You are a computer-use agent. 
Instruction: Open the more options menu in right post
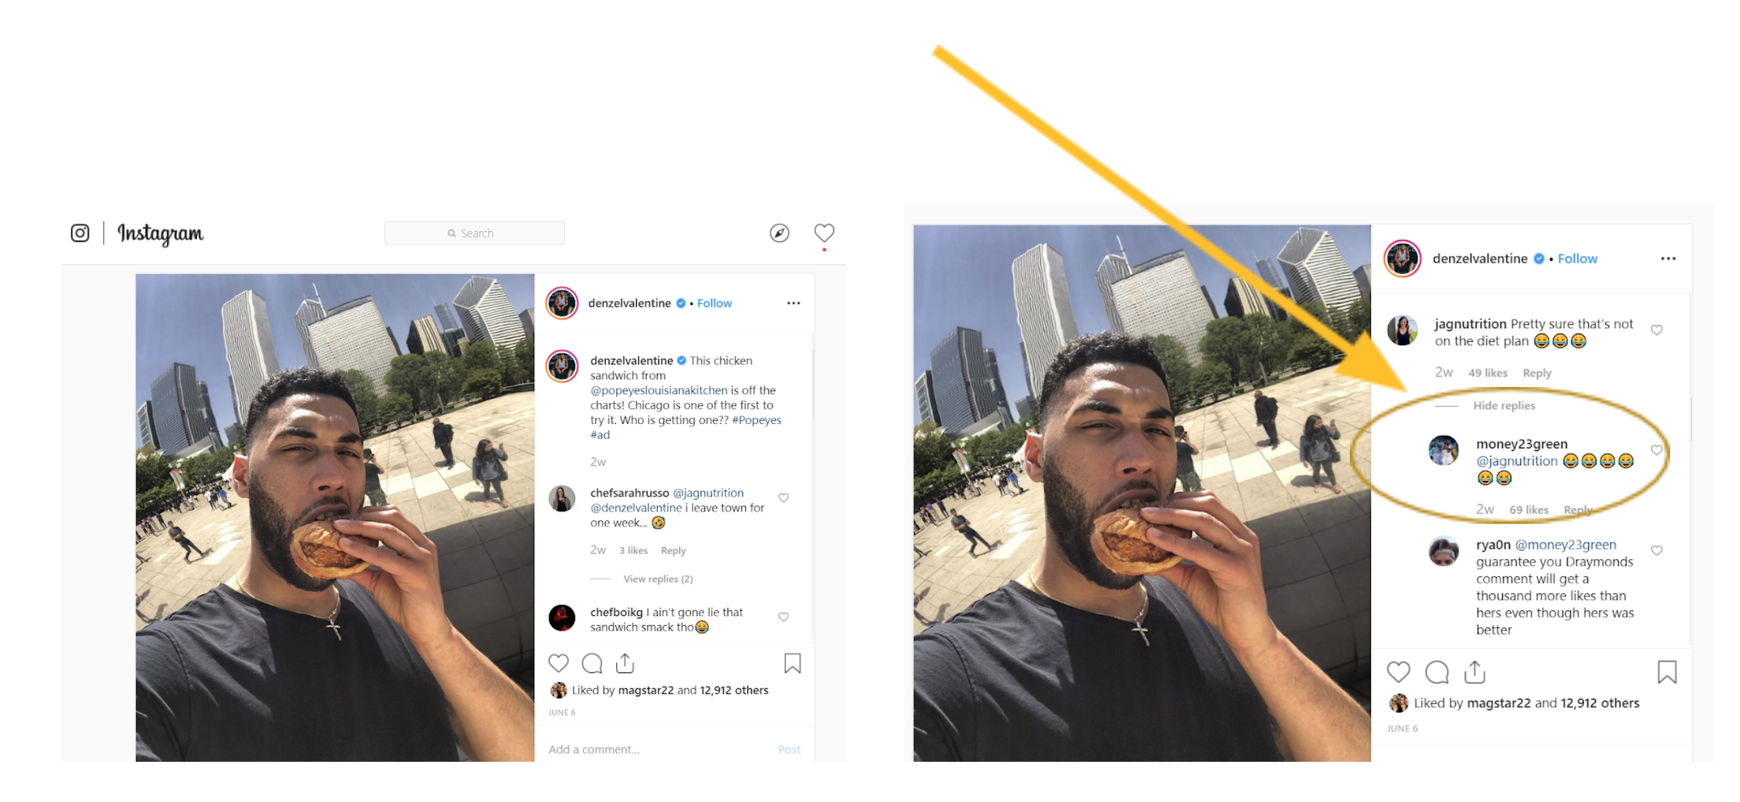tap(1668, 259)
